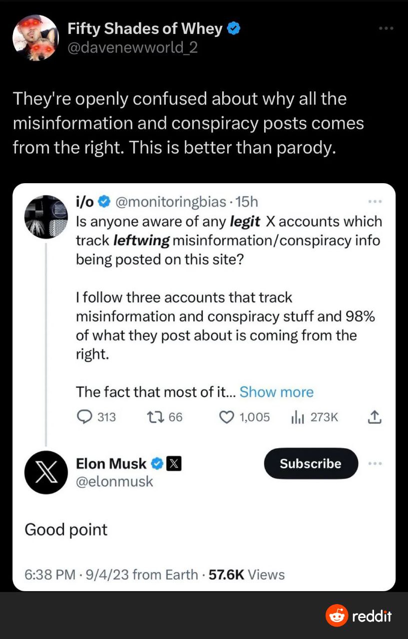Click the Fifty Shades of Whey avatar
Image resolution: width=408 pixels, height=639 pixels.
[35, 37]
